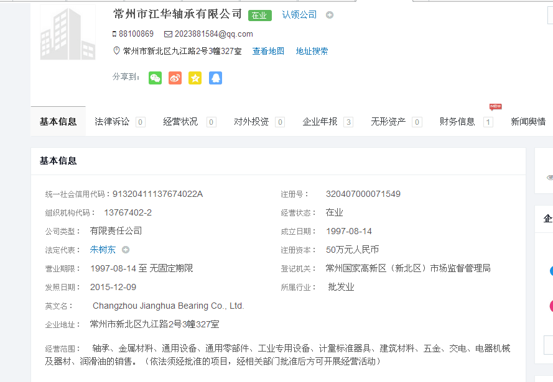This screenshot has height=382, width=553.
Task: Click the company logo placeholder image
Action: pos(67,34)
